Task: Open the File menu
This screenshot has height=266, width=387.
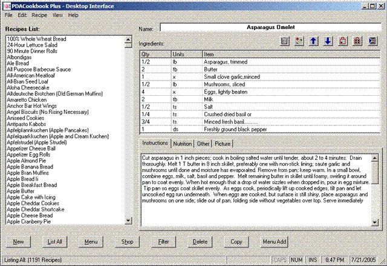Action: point(8,15)
